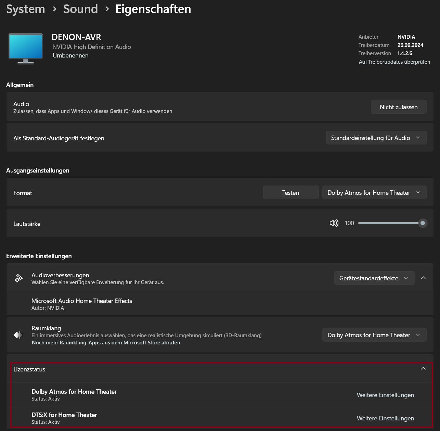Navigate to Sound breadcrumb page

pyautogui.click(x=80, y=9)
